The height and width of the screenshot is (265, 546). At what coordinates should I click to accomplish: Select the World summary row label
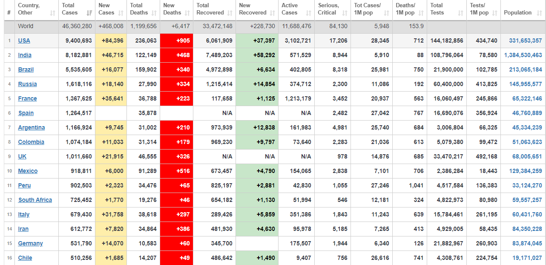click(26, 26)
